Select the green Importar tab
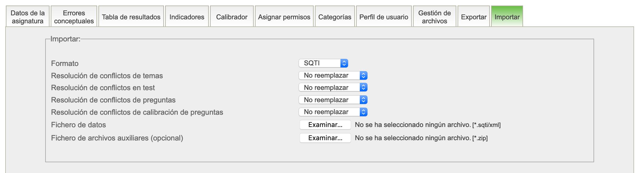Viewport: 639px width, 173px height. pyautogui.click(x=507, y=17)
